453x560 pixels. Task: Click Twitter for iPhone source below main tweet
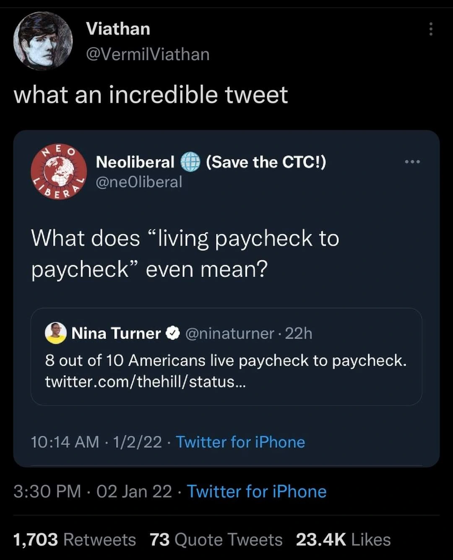pos(256,492)
